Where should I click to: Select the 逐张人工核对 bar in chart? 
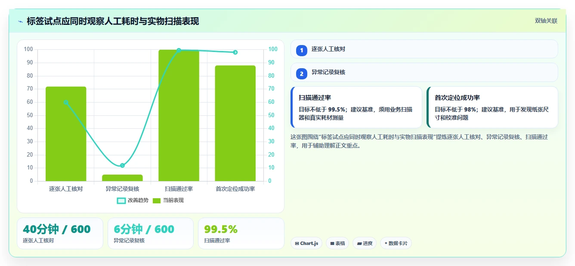pos(66,134)
